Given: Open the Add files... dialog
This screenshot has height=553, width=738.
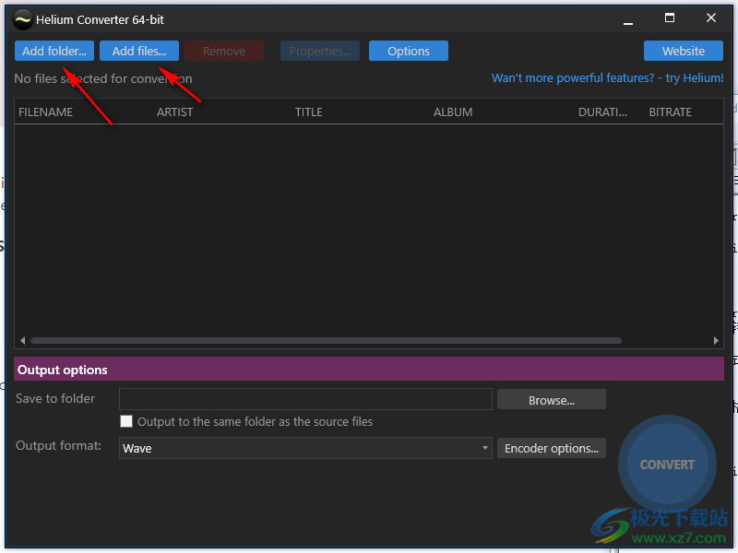Looking at the screenshot, I should point(139,51).
